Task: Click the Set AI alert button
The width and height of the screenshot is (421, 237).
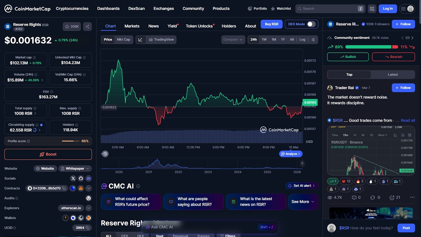Action: [x=302, y=186]
